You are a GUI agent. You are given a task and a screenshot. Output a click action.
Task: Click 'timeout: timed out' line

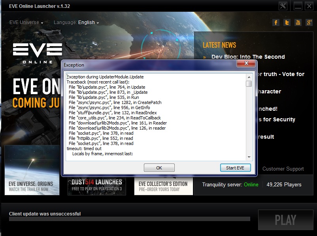tap(84, 149)
